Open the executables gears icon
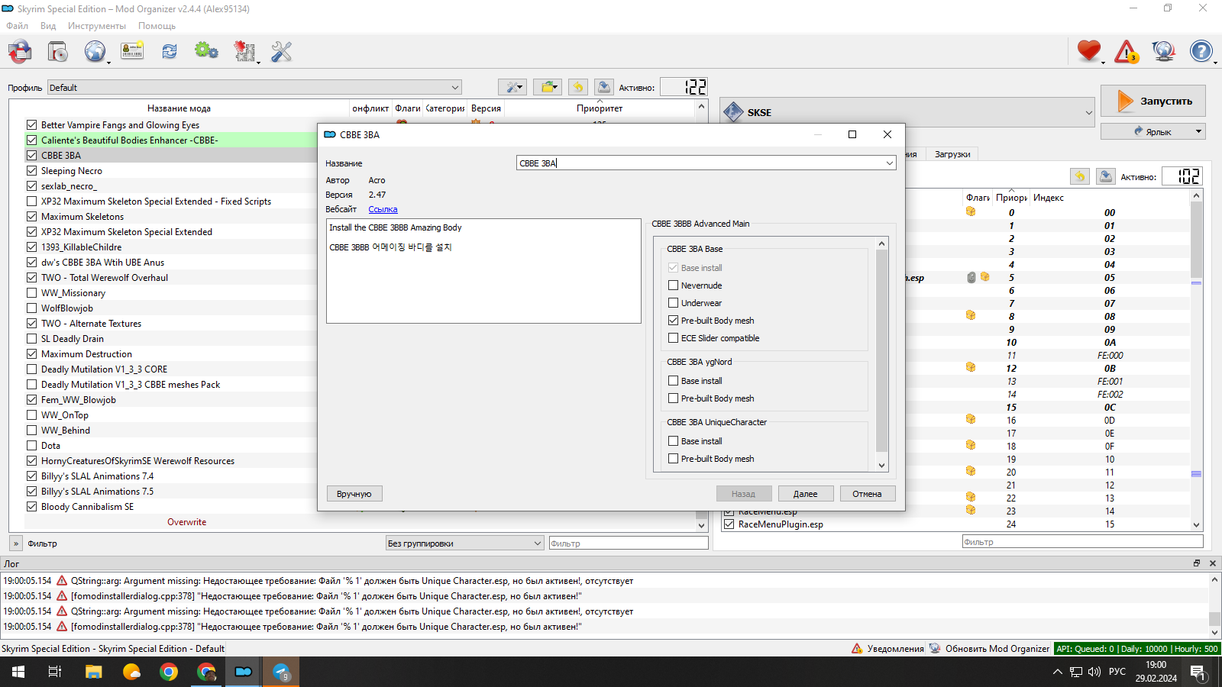This screenshot has height=687, width=1222. tap(206, 52)
